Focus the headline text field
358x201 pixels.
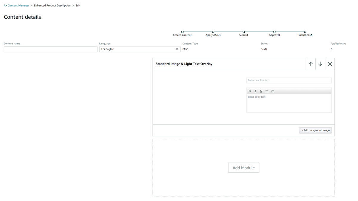289,80
